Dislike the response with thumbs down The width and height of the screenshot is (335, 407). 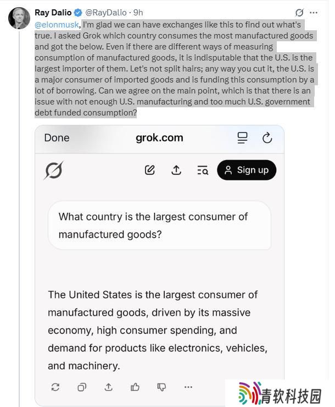pyautogui.click(x=161, y=387)
